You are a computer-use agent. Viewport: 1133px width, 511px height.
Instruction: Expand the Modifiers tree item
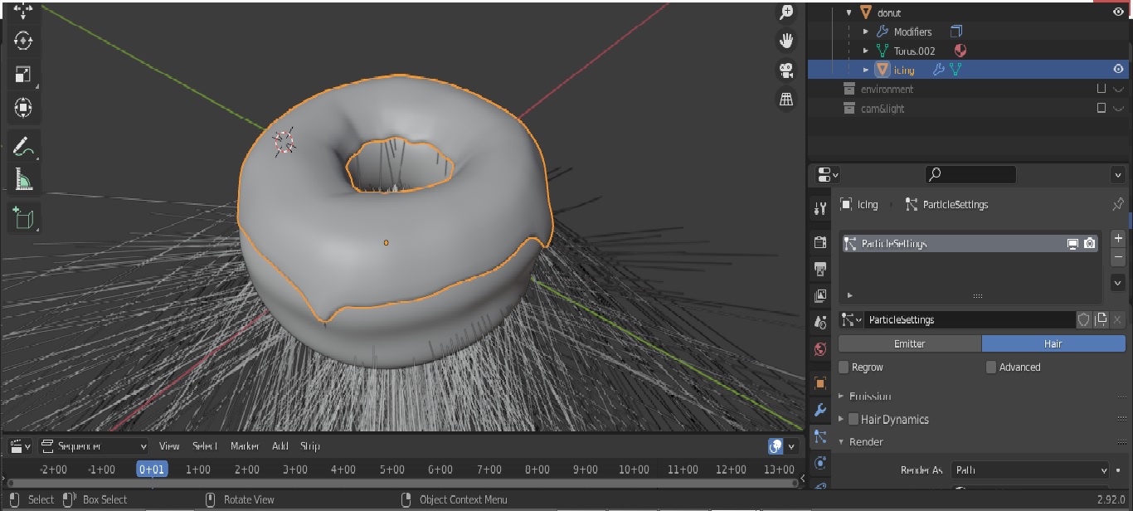click(866, 32)
